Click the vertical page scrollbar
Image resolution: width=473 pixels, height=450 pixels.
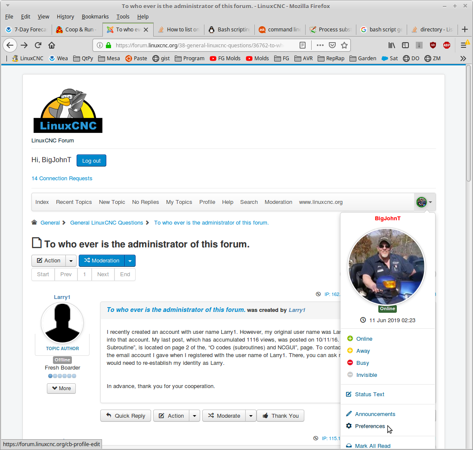(x=469, y=258)
